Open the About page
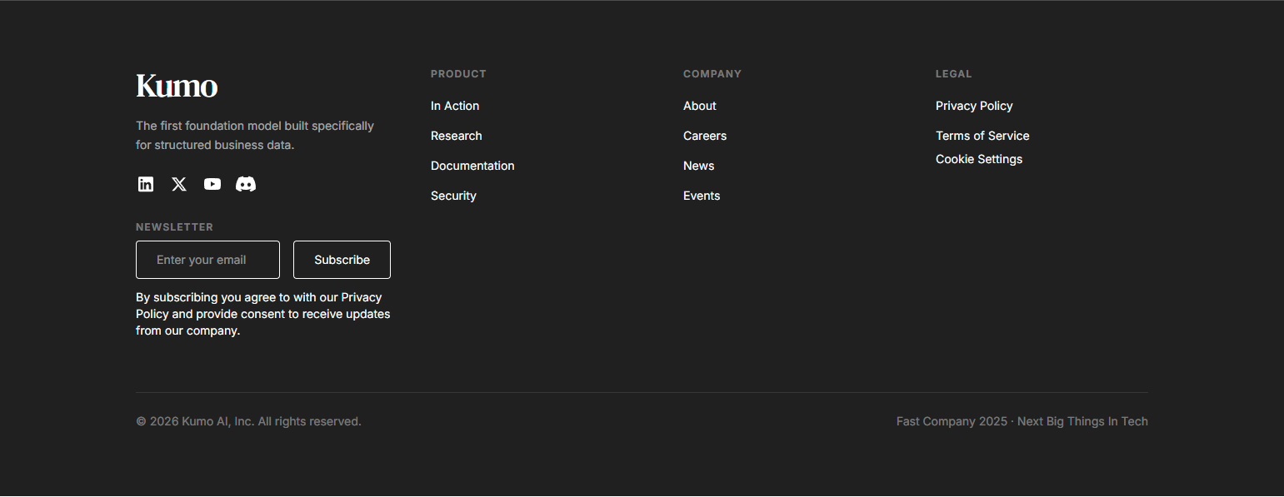 (700, 106)
